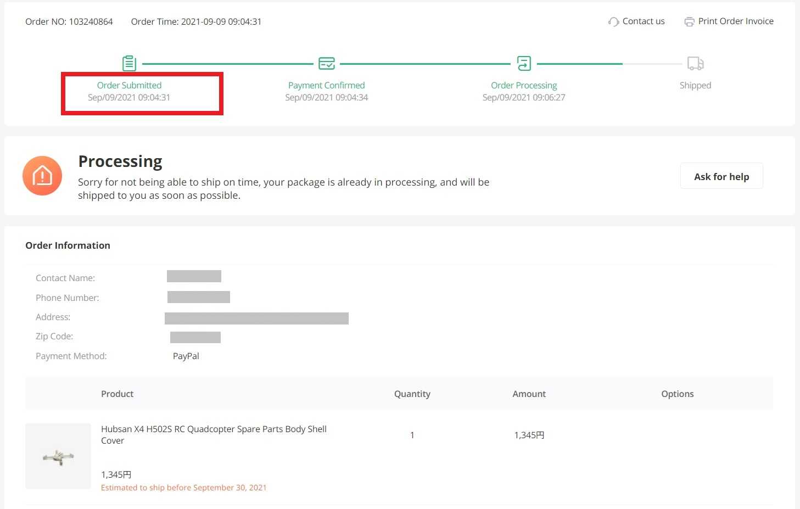800x509 pixels.
Task: Click the Order Processing step label
Action: pyautogui.click(x=524, y=86)
